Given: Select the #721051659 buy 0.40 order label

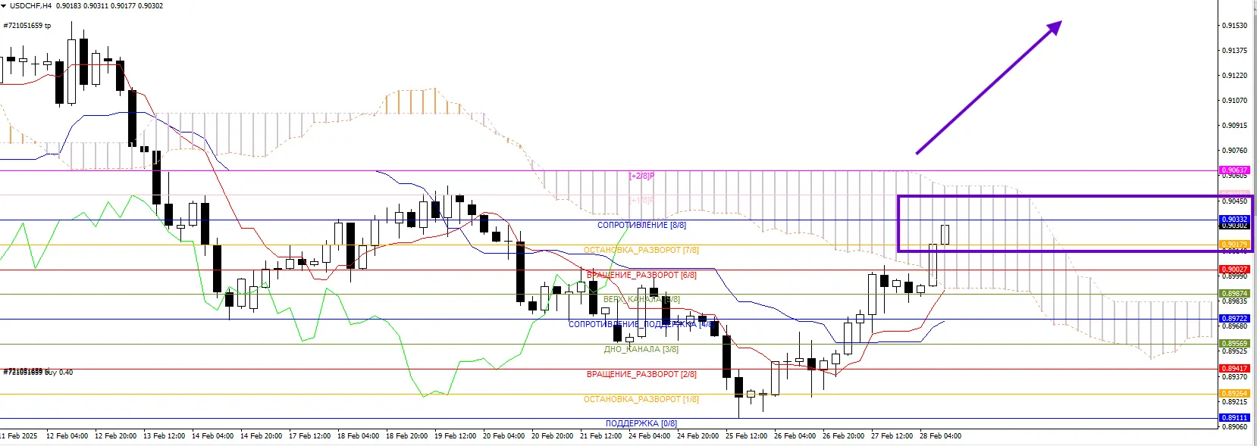Looking at the screenshot, I should point(38,373).
